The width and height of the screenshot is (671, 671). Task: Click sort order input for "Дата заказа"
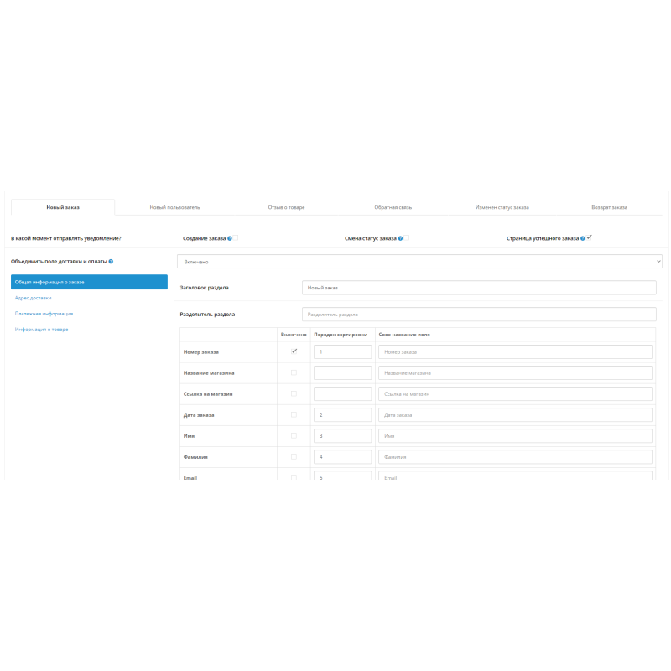[x=341, y=414]
